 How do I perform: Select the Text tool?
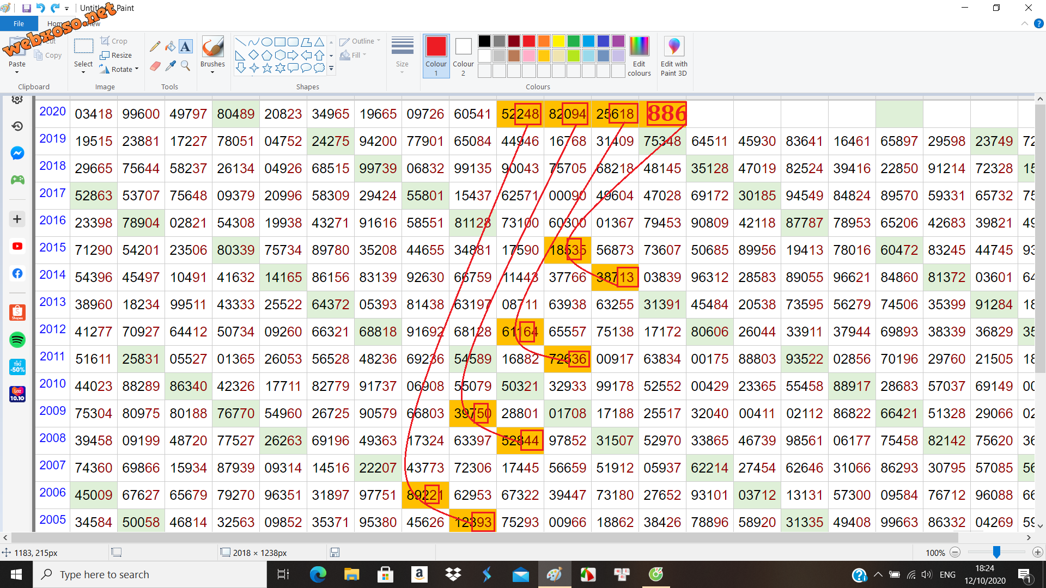(x=186, y=47)
